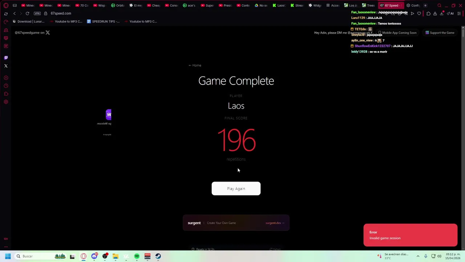Switch to the Widge tab

tap(315, 5)
